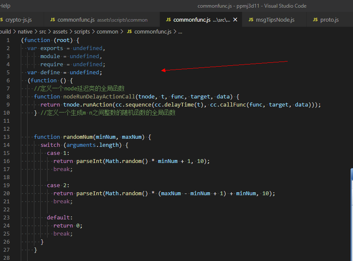
Task: Click 'default:' on line 23
Action: click(60, 218)
